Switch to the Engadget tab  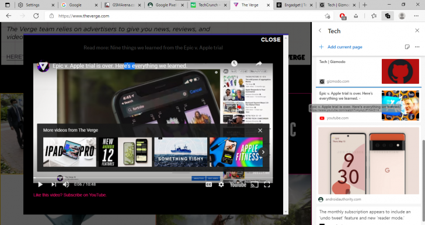294,5
